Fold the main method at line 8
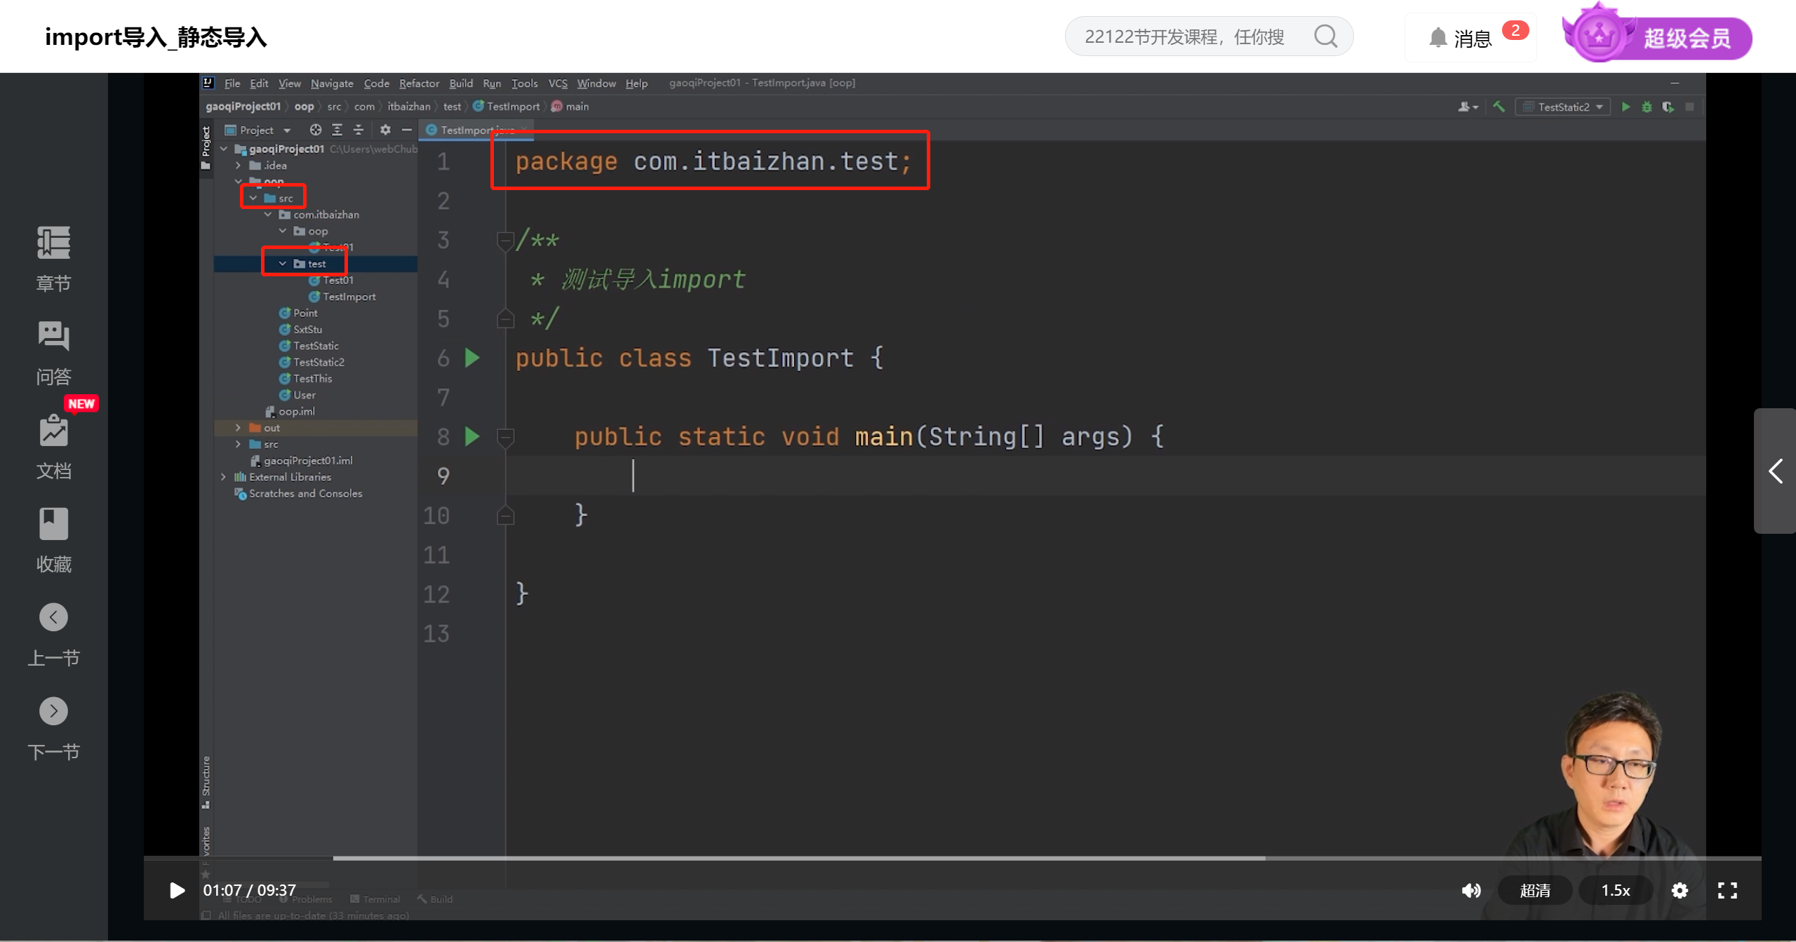Screen dimensions: 1796x942 click(505, 437)
